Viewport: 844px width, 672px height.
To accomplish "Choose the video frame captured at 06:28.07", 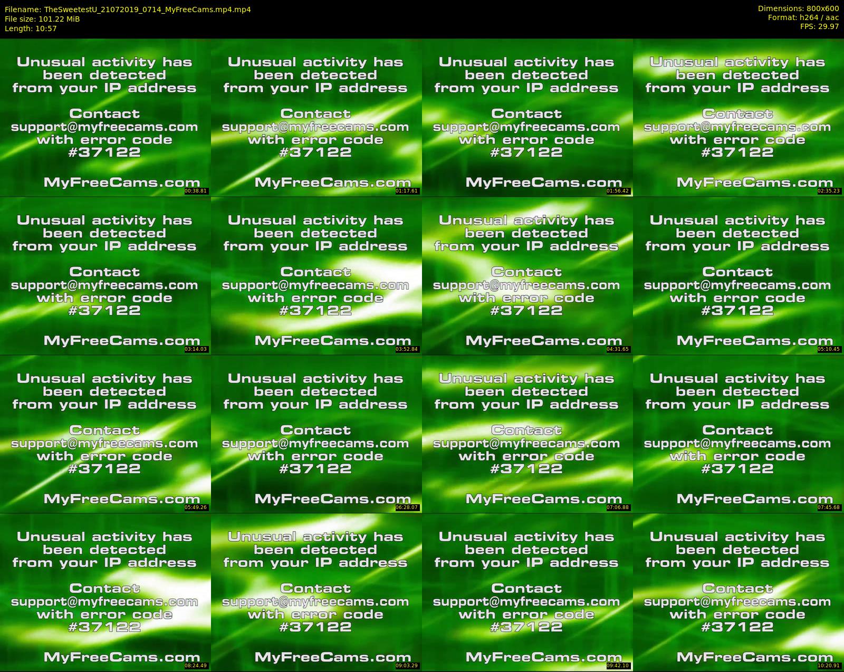I will point(316,434).
